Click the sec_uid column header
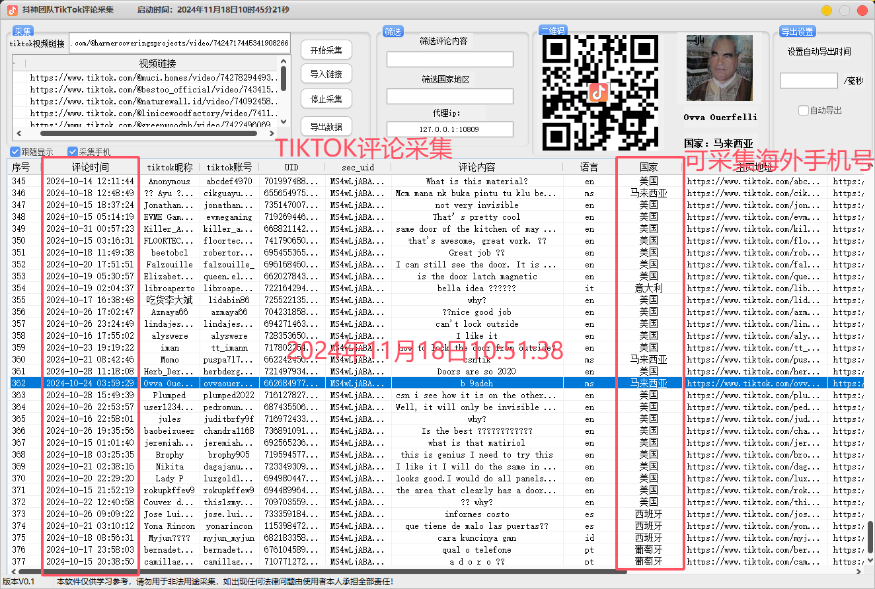875x589 pixels. [x=358, y=167]
